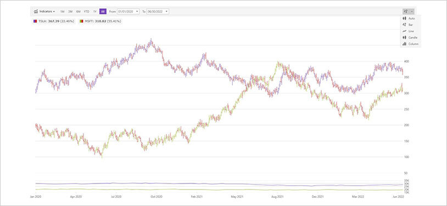This screenshot has height=206, width=447.
Task: Set range to 1M
Action: tap(62, 12)
